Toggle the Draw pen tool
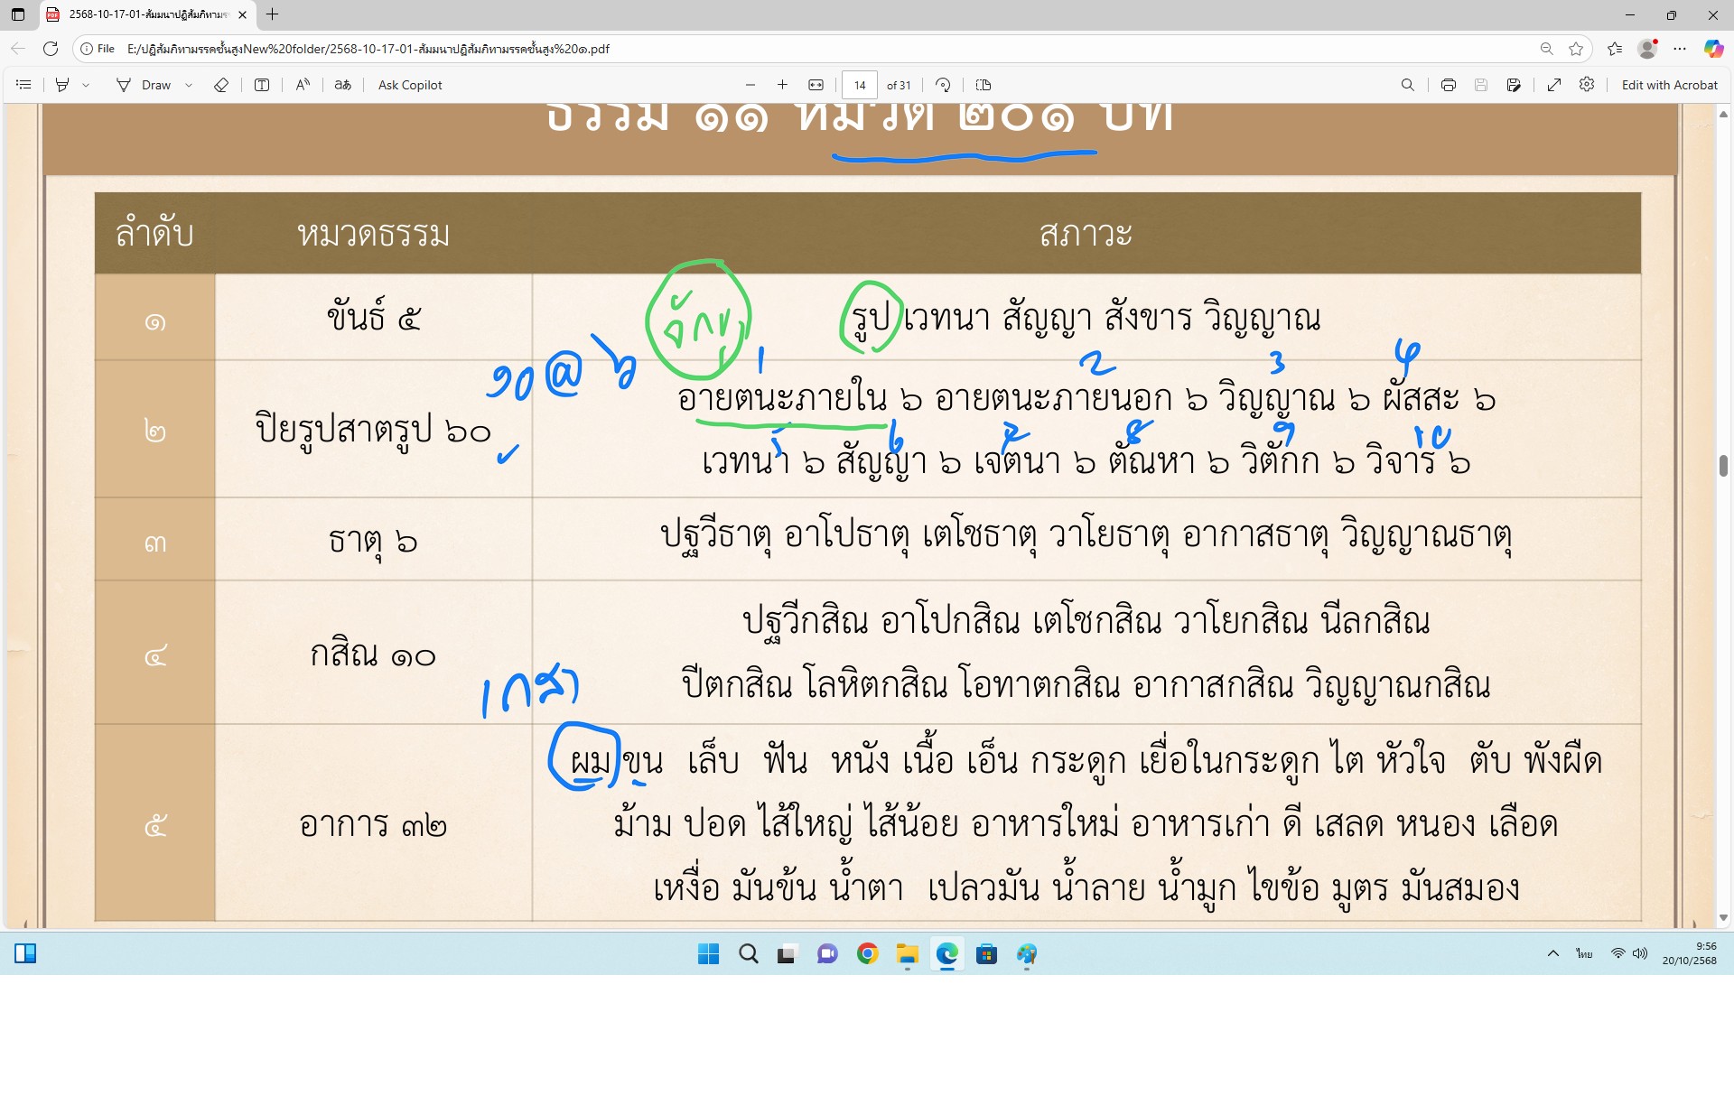Screen dimensions: 1734x1105 [x=144, y=85]
